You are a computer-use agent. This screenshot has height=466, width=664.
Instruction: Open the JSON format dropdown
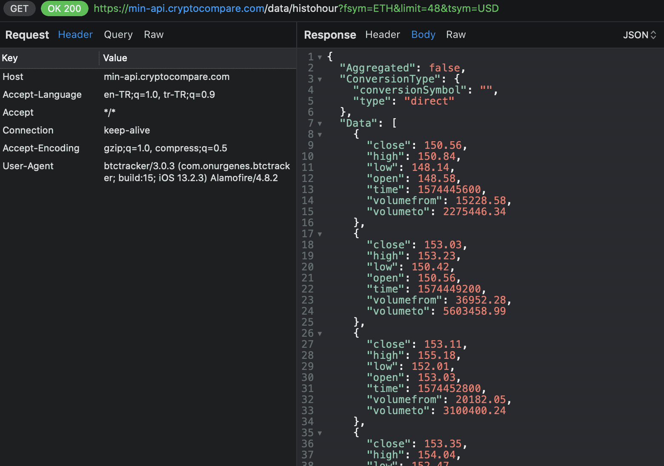639,35
